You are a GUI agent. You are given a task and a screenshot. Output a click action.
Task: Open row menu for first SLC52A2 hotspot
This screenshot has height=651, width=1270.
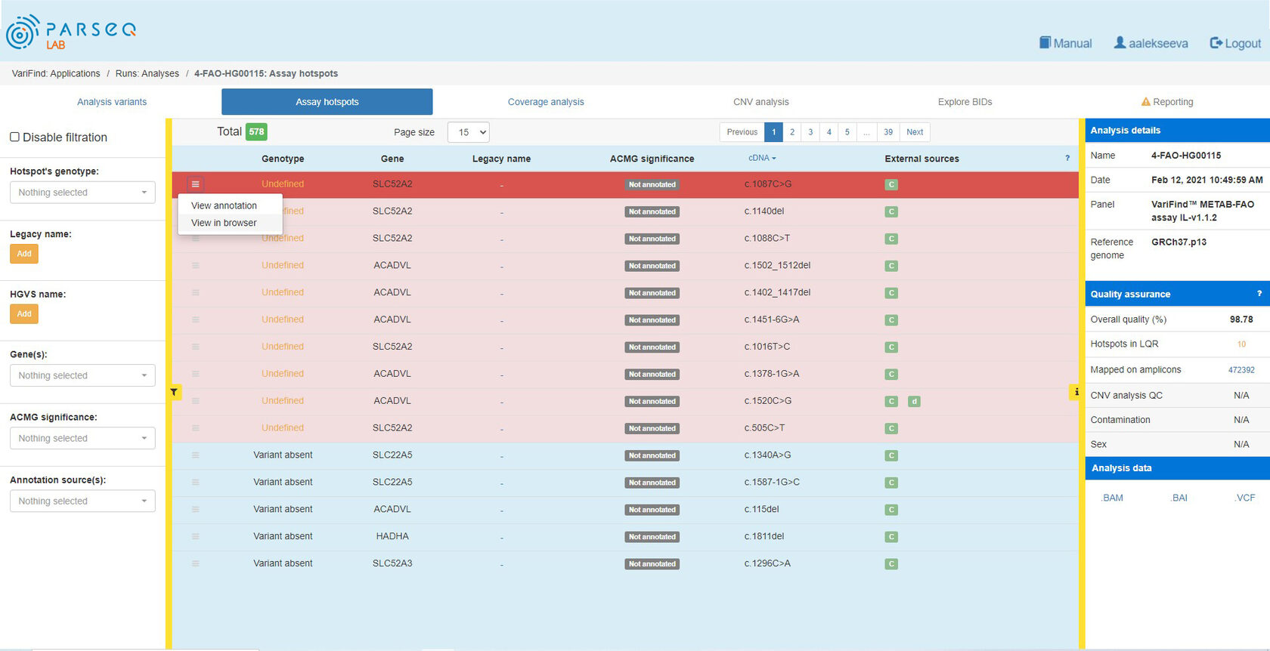click(x=195, y=184)
